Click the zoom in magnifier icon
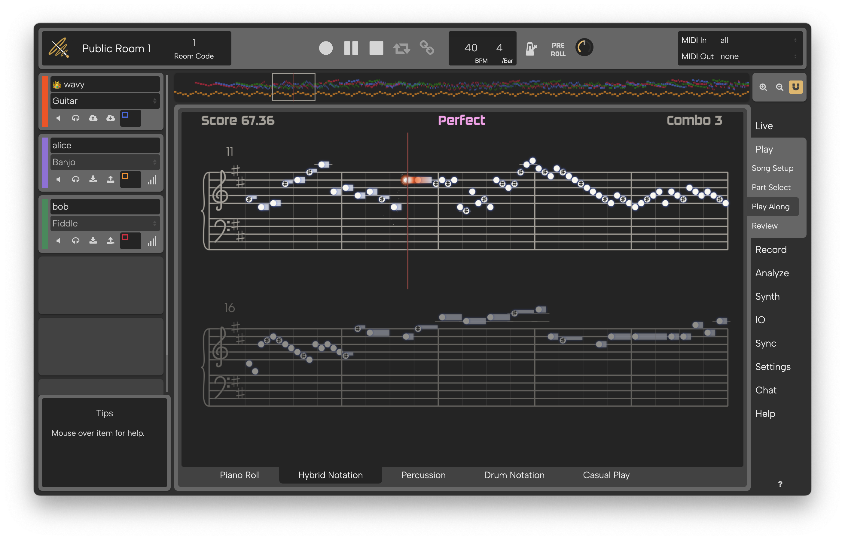The width and height of the screenshot is (845, 540). point(763,87)
